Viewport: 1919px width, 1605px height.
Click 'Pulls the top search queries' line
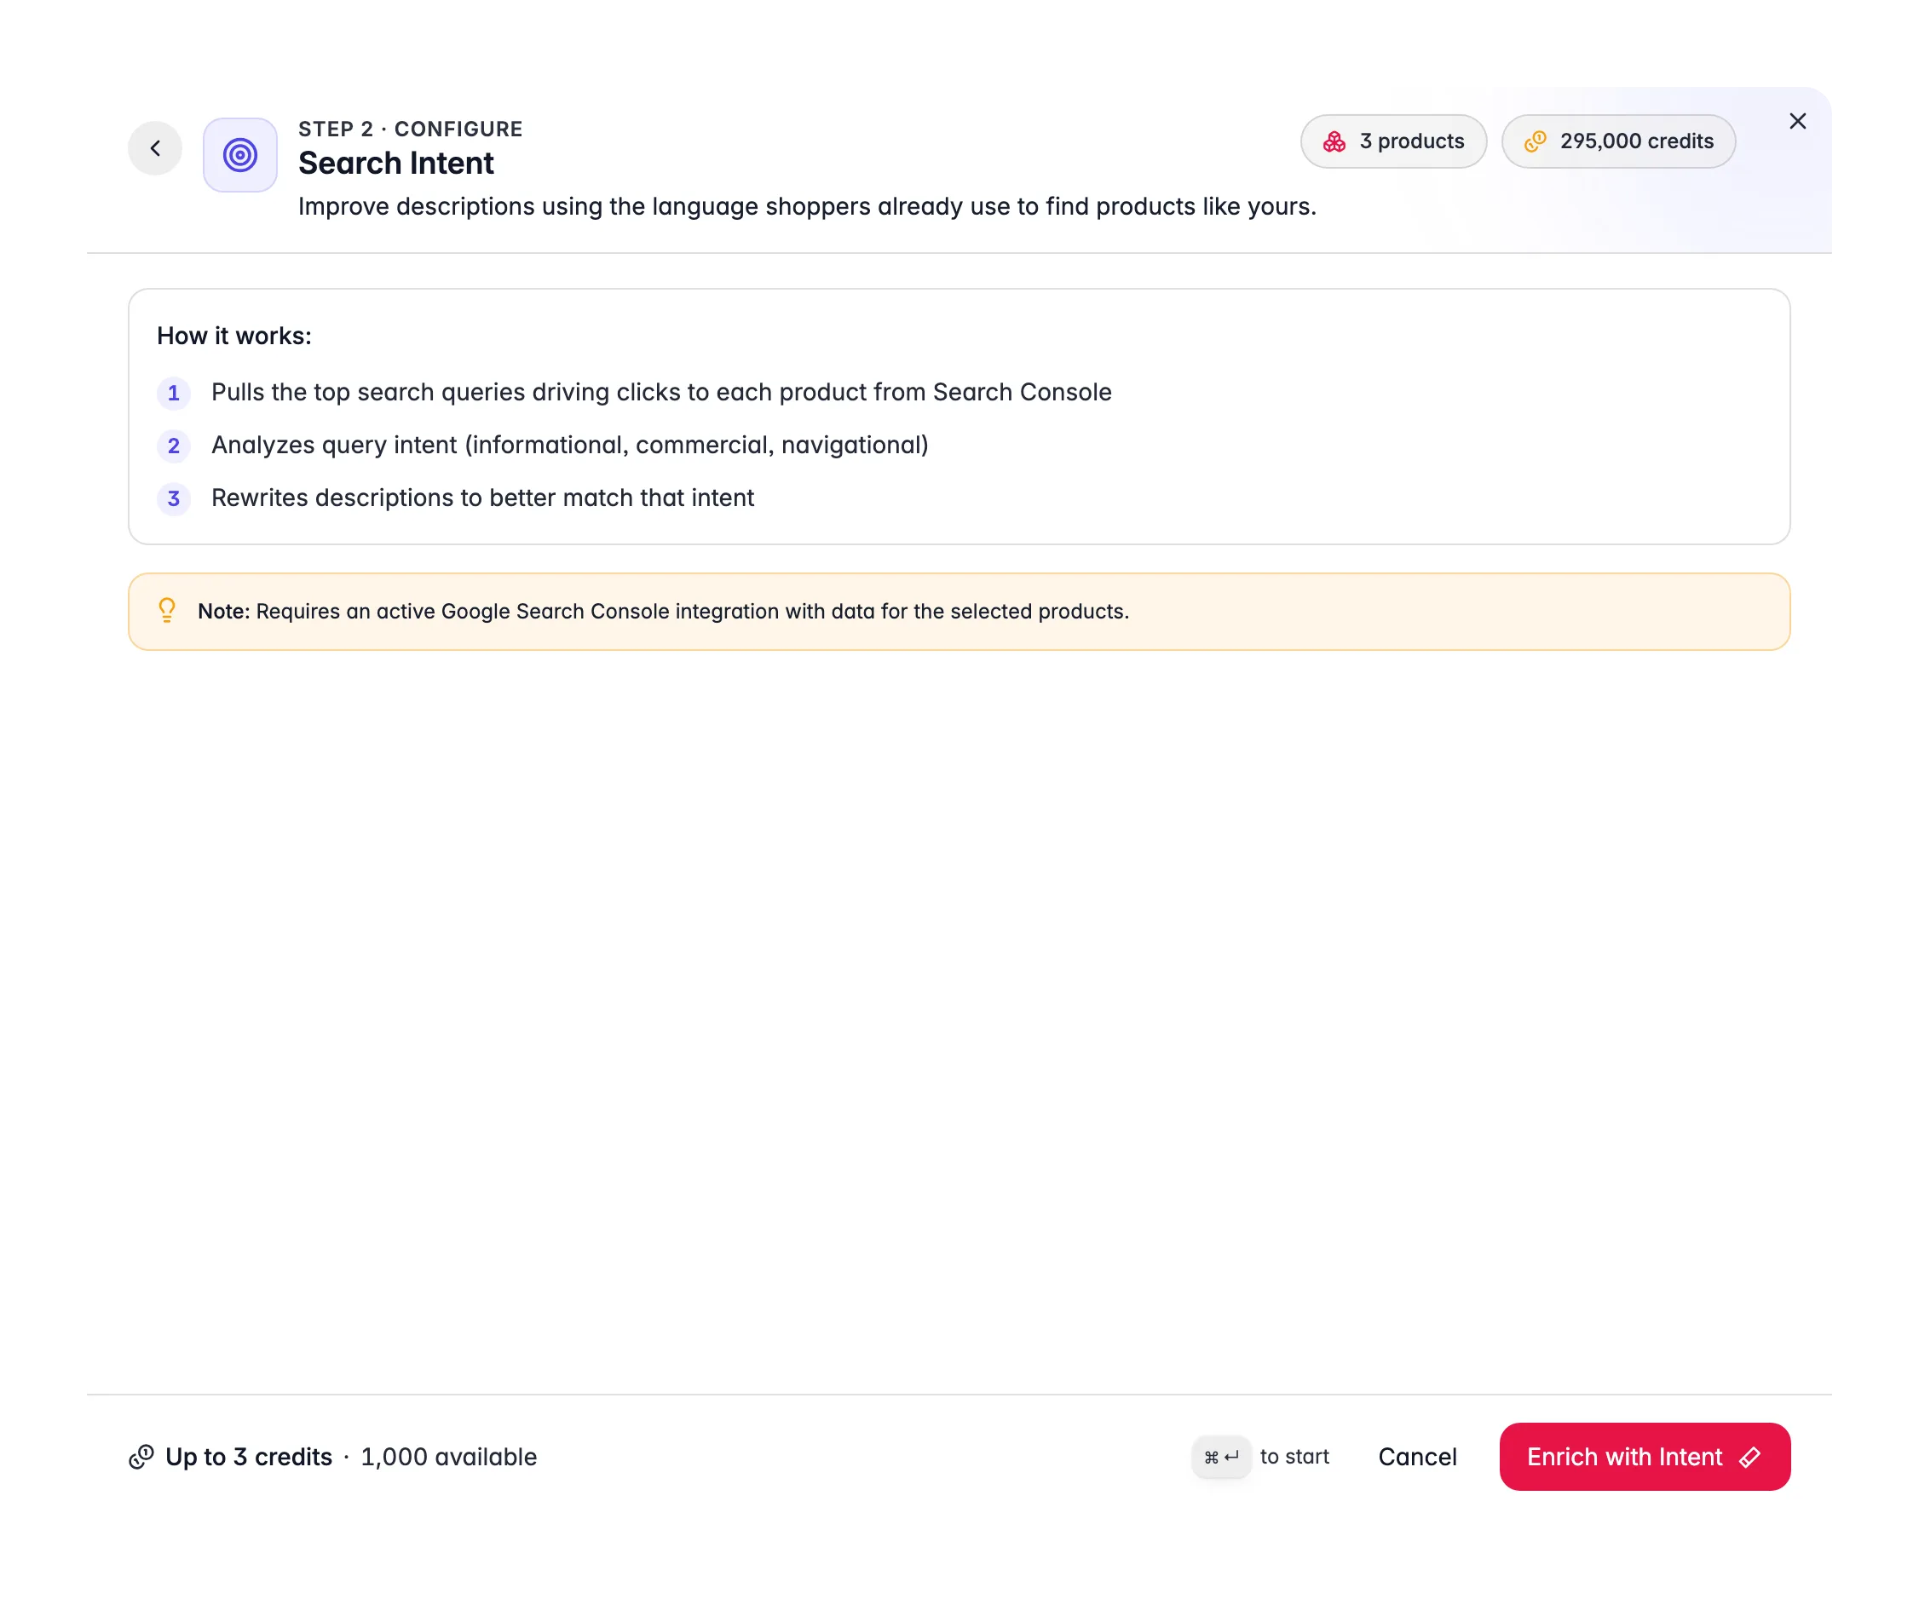[661, 393]
